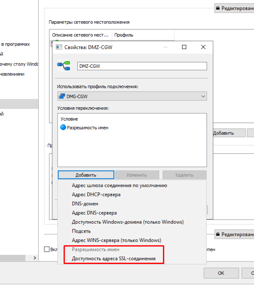Screen dimensions: 254x286
Task: Click Описание сетевого места column header
Action: [80, 35]
